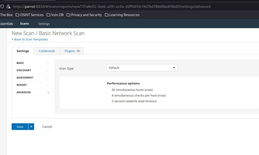Click the shield tracking protection icon

pyautogui.click(x=2, y=6)
